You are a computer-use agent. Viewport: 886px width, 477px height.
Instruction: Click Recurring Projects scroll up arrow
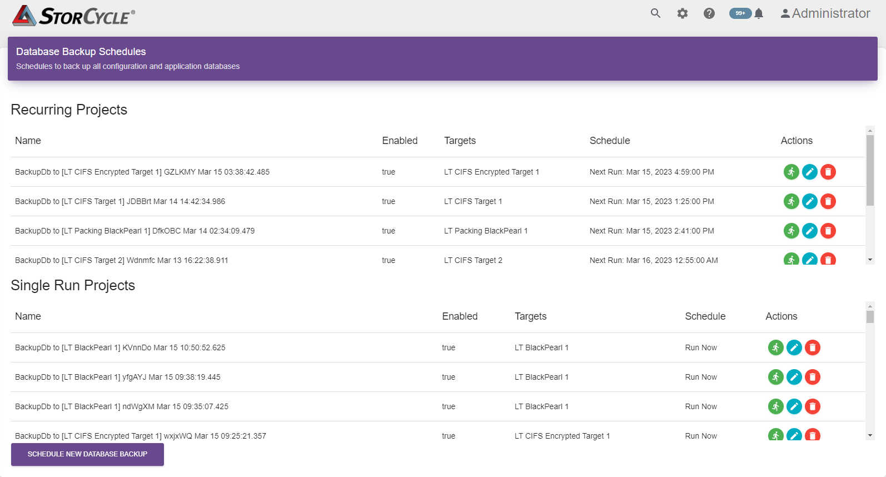point(870,130)
